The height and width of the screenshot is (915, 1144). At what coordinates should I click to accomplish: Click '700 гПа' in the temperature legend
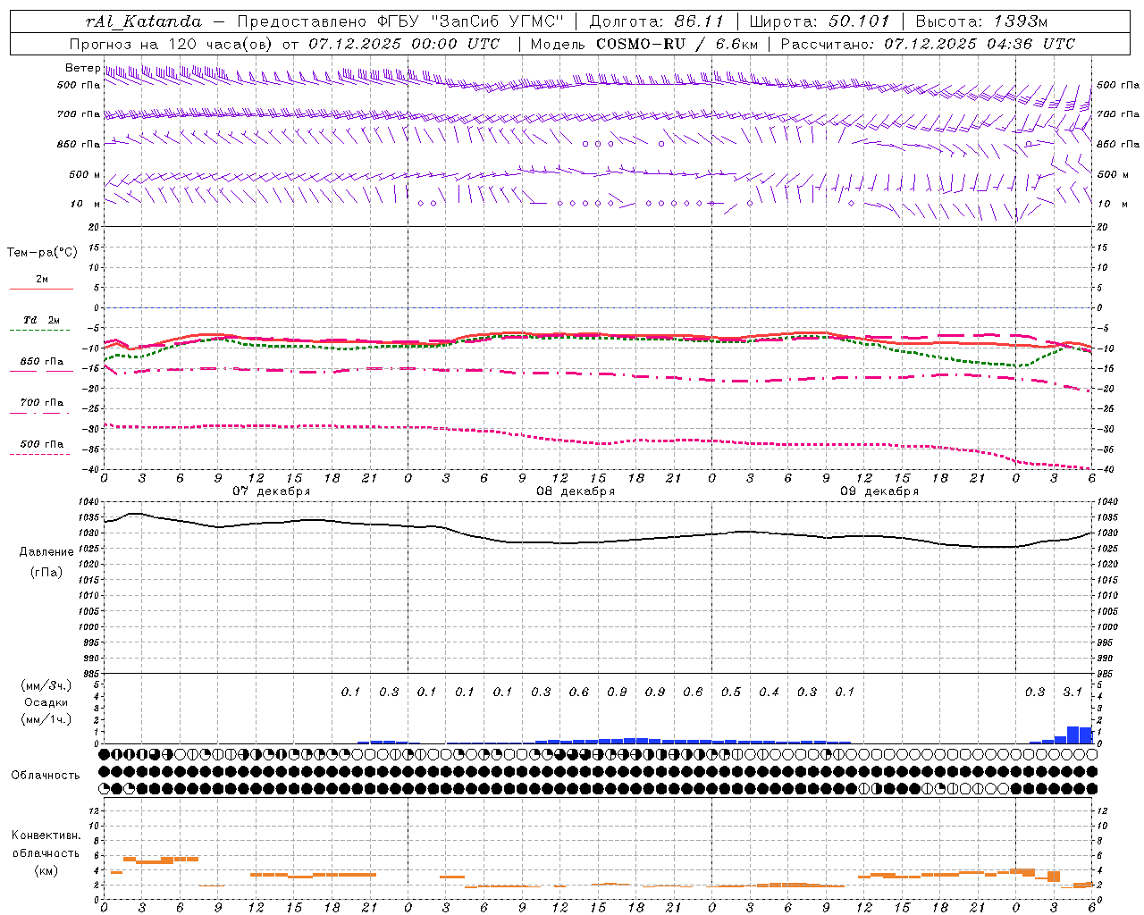click(42, 402)
